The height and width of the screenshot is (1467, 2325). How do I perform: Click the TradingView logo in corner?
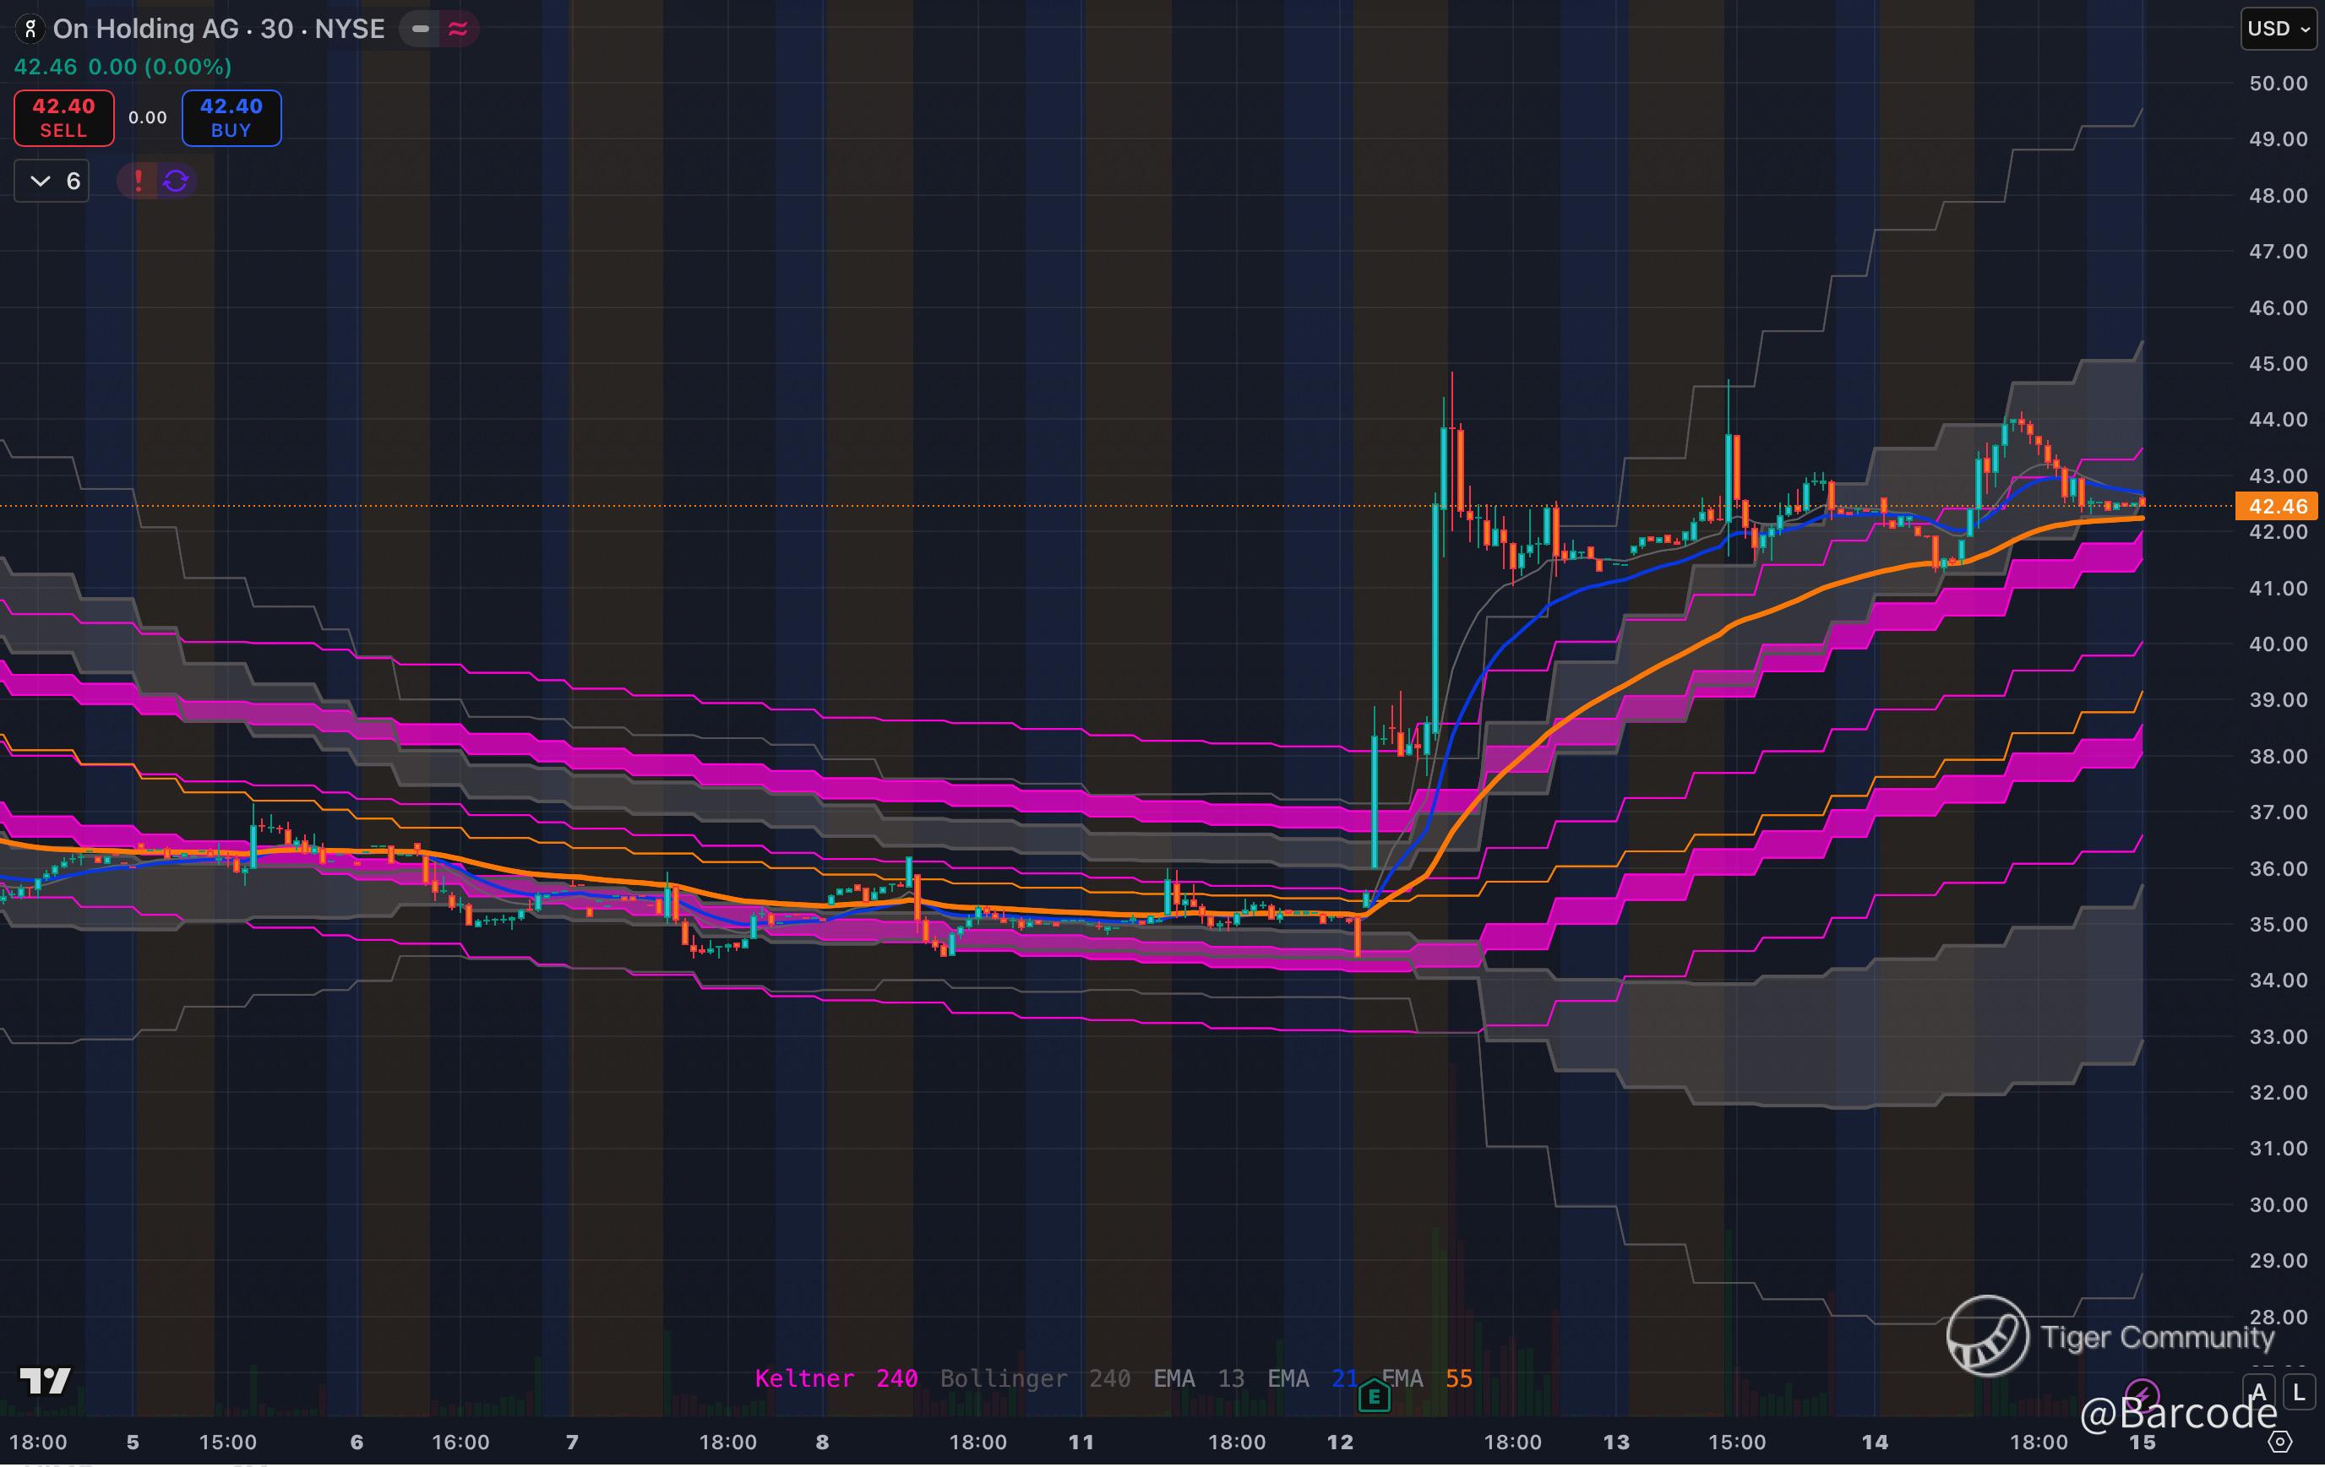coord(46,1380)
